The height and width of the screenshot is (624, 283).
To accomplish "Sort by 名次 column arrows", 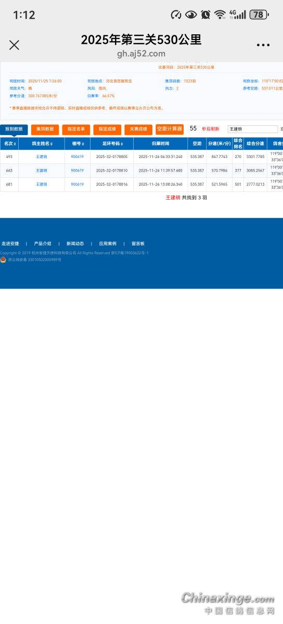I will pos(9,144).
